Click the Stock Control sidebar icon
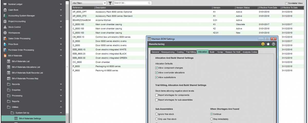The width and height of the screenshot is (308, 123). click(5, 27)
